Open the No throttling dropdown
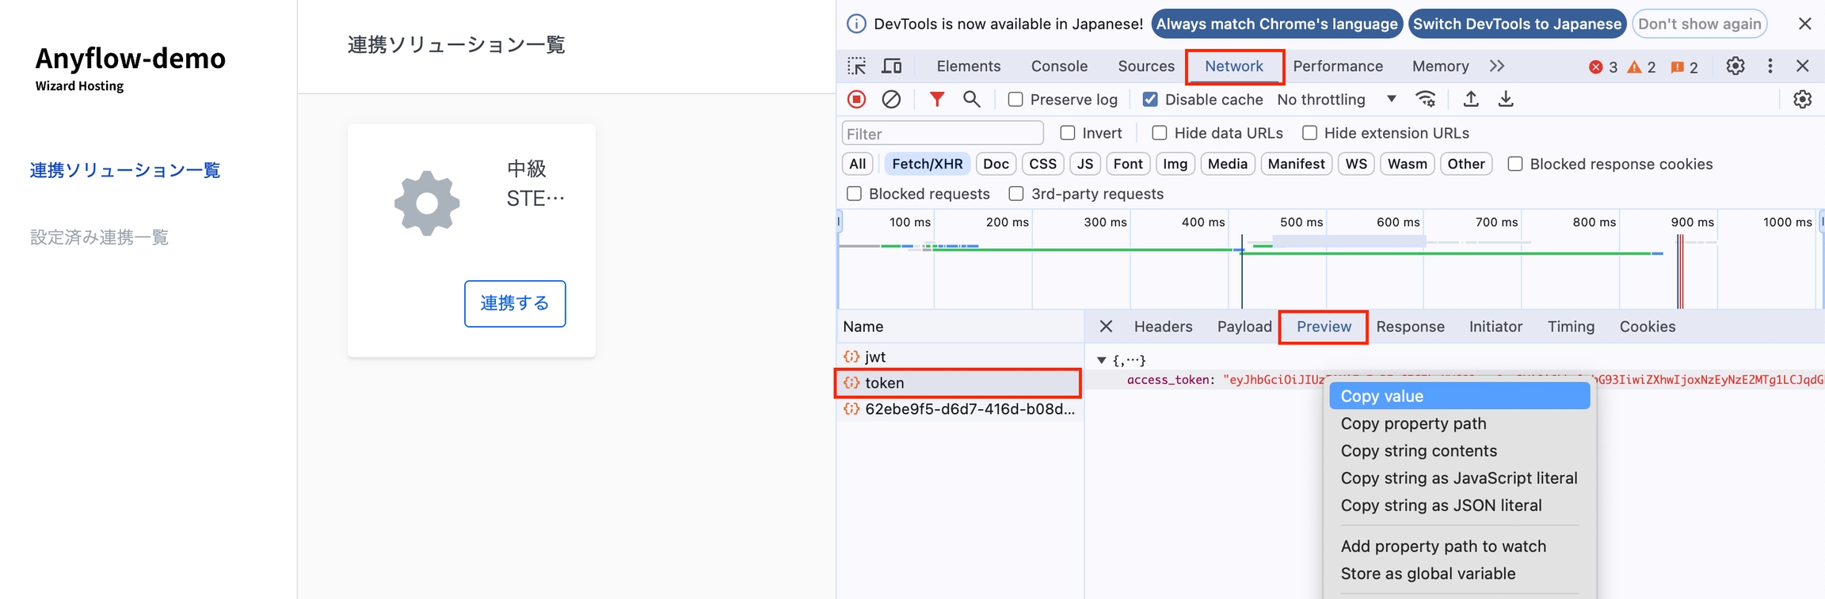 (x=1336, y=100)
